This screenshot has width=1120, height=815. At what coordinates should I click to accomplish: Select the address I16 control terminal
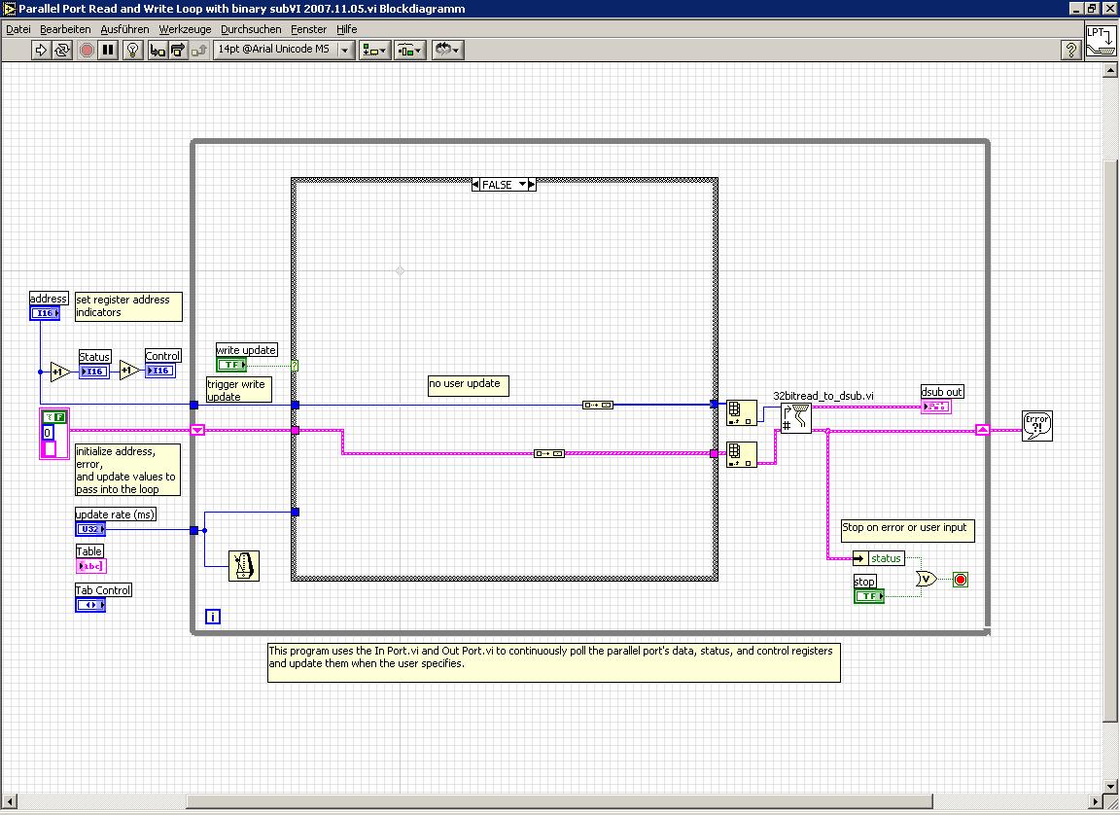click(45, 313)
